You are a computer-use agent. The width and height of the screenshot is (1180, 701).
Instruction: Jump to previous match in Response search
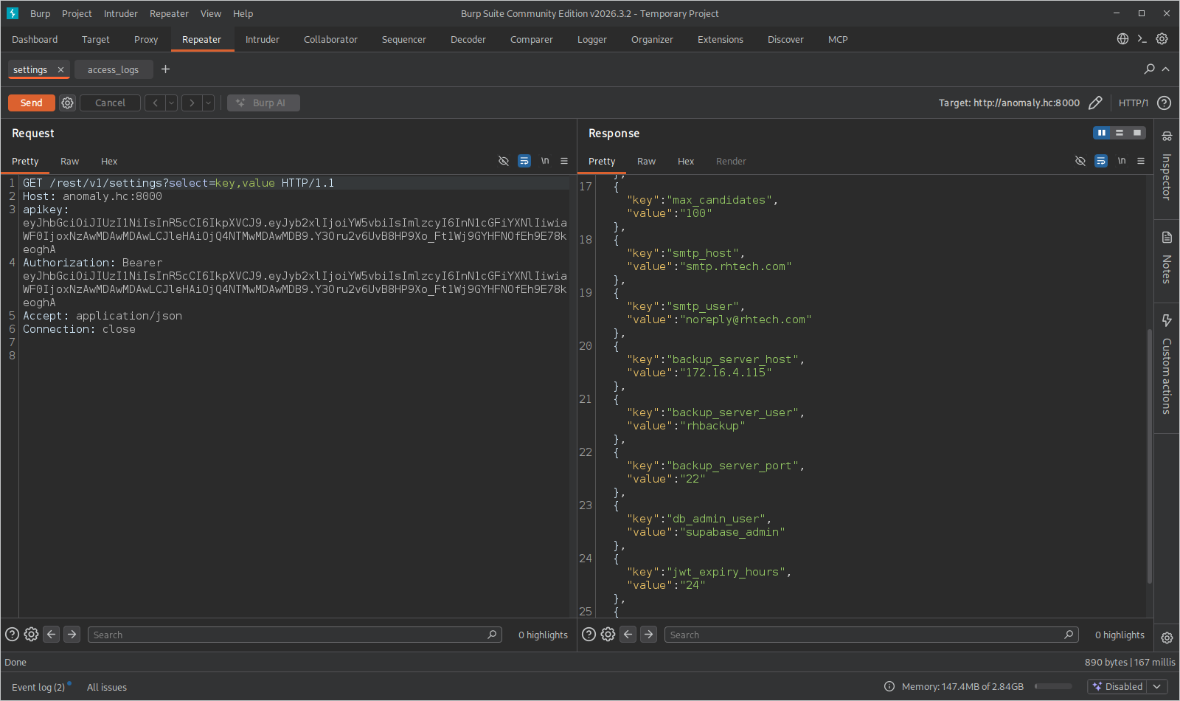[628, 635]
